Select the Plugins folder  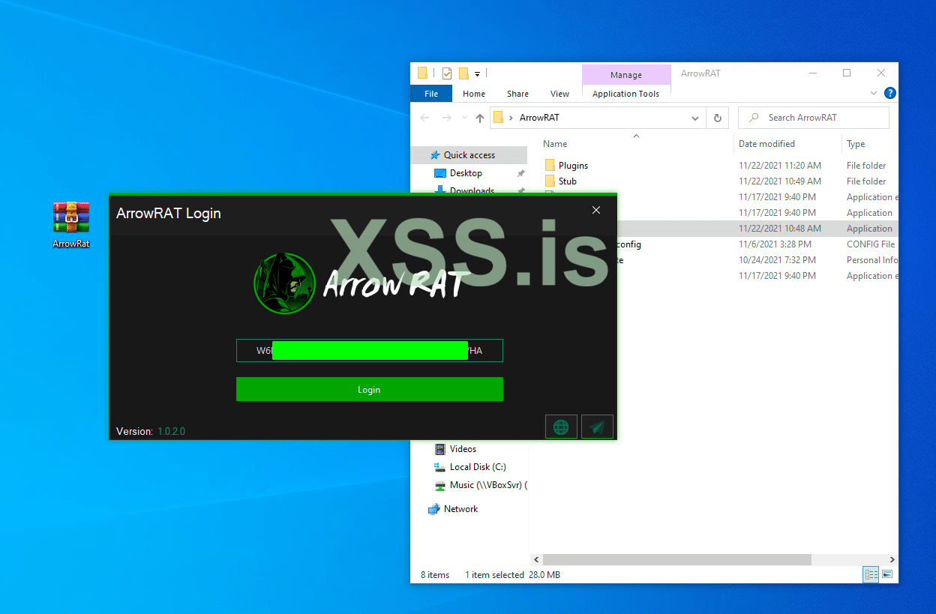[x=573, y=166]
